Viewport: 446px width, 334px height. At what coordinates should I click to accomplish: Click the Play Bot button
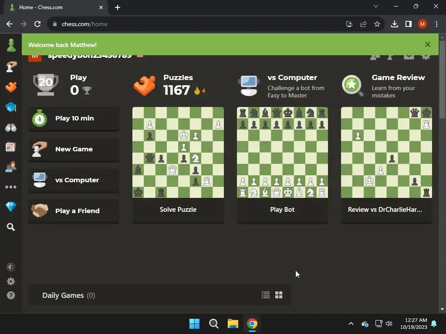tap(282, 210)
